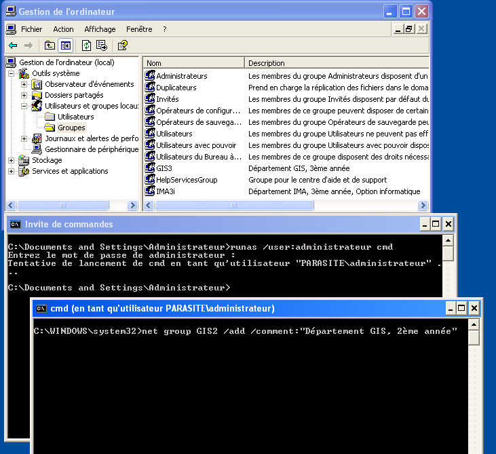Expand the Dossiers partagés node
Image resolution: width=496 pixels, height=454 pixels.
coord(24,95)
